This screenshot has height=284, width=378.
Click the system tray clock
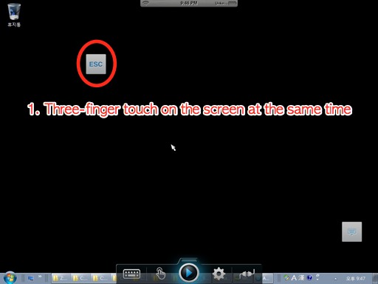356,279
